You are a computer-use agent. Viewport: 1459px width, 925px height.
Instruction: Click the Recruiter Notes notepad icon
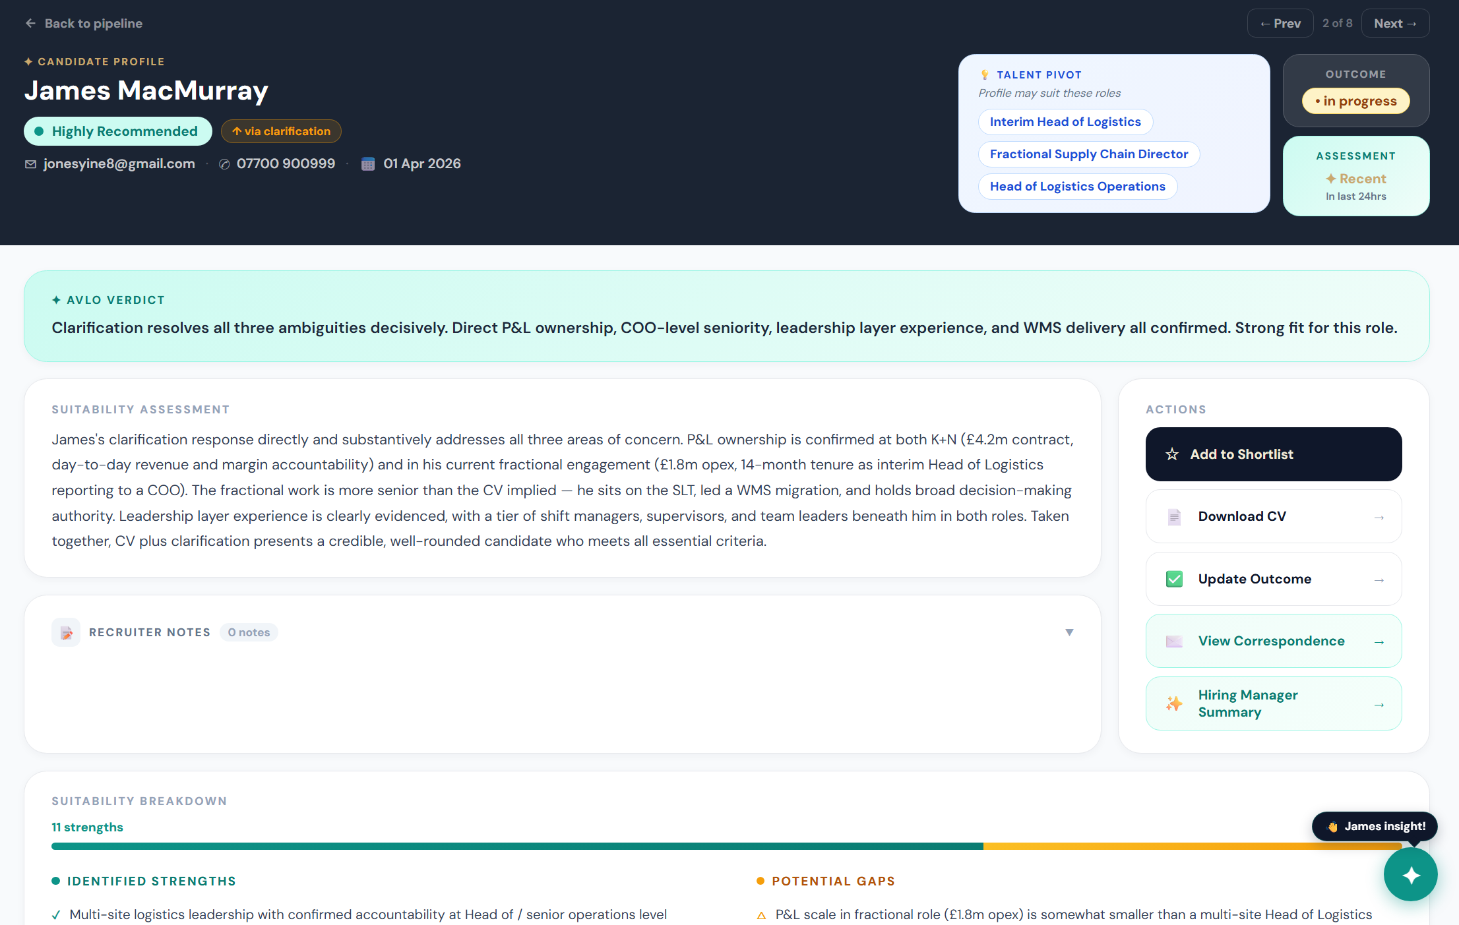point(66,632)
